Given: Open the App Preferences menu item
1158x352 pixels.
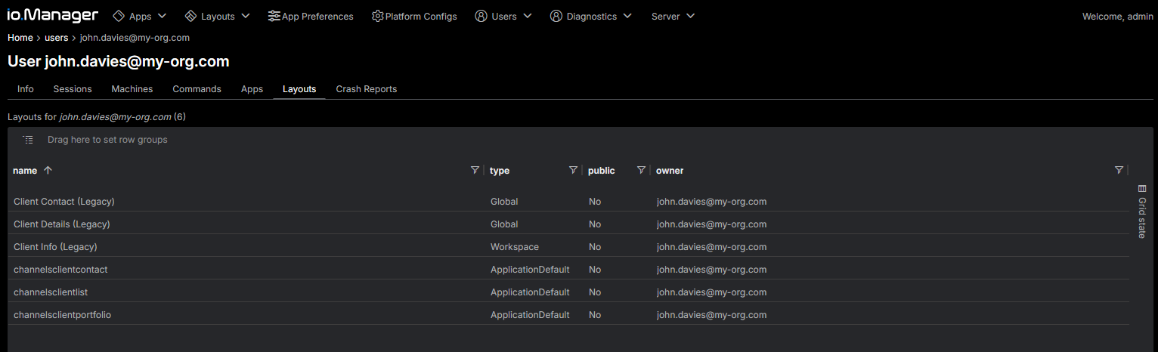Looking at the screenshot, I should 311,16.
